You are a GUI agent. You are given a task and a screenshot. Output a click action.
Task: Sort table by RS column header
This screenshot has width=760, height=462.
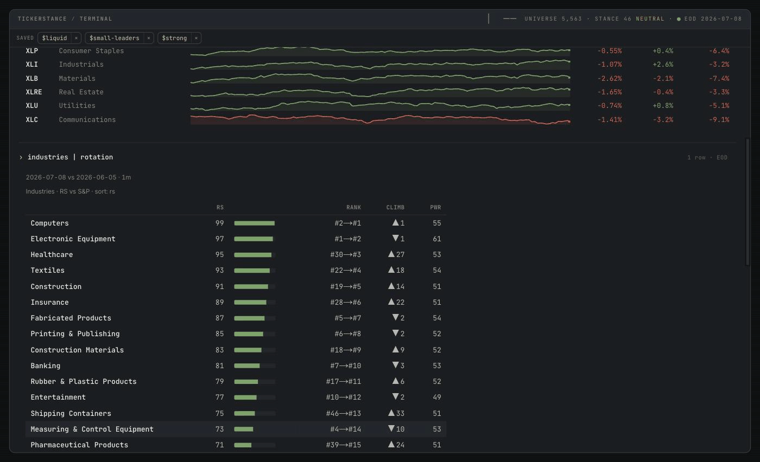(220, 207)
